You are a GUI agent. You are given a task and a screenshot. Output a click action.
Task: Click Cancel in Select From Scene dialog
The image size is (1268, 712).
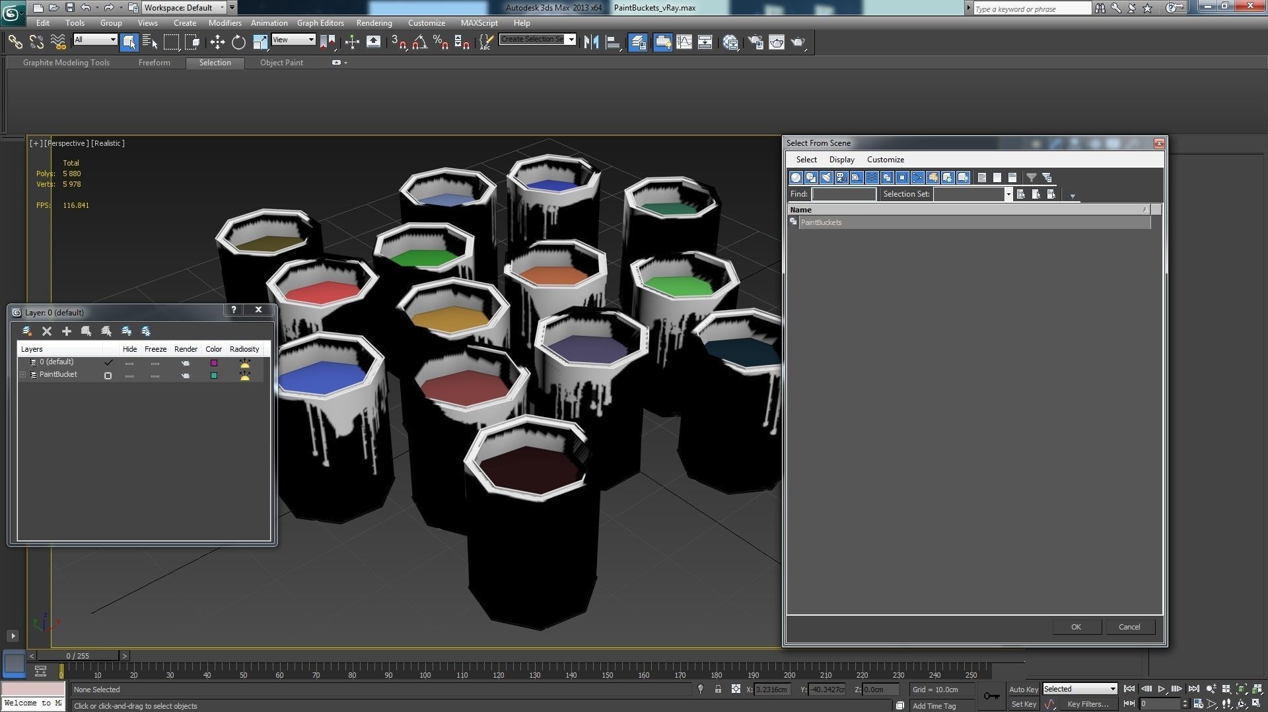pos(1129,627)
